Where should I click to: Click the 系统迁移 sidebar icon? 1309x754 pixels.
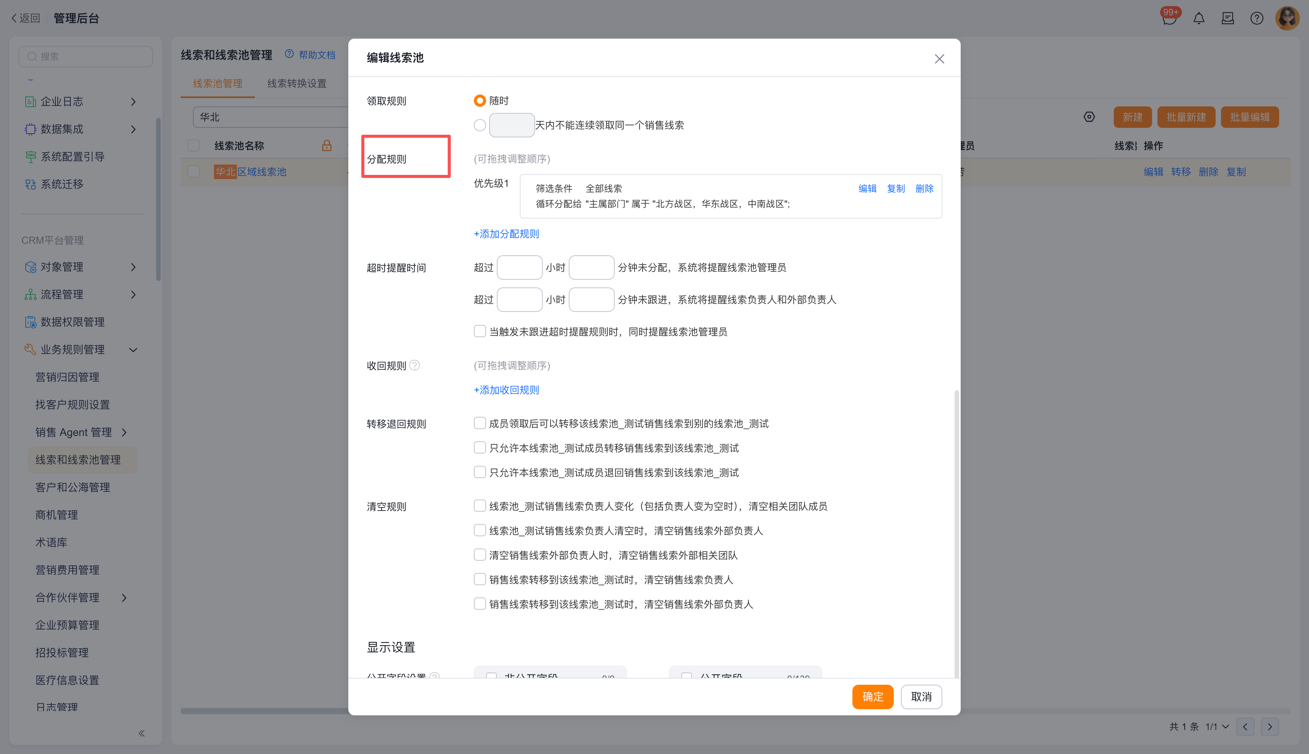click(31, 184)
